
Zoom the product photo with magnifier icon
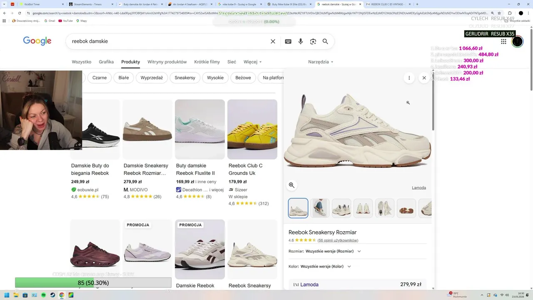(291, 185)
